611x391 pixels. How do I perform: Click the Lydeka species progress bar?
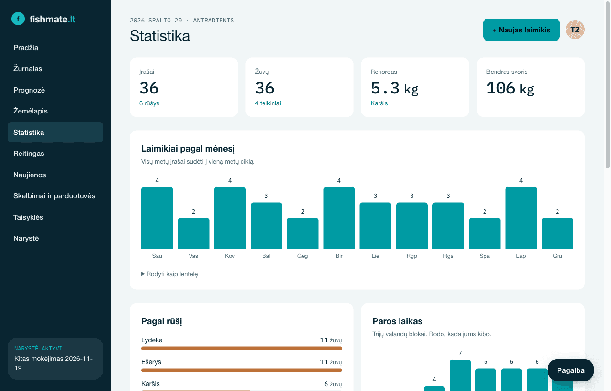coord(242,349)
